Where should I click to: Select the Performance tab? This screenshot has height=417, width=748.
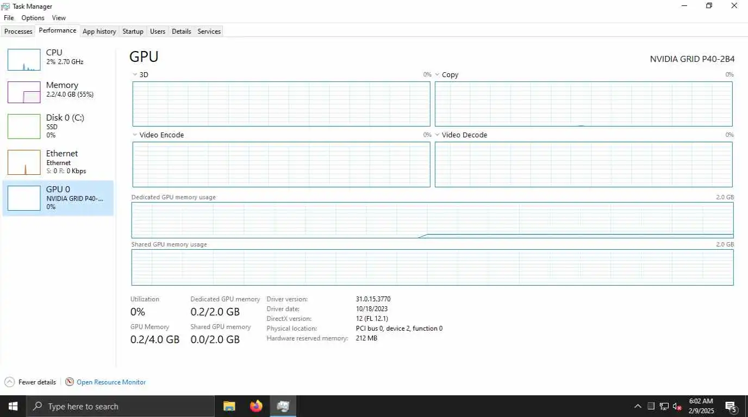[58, 31]
